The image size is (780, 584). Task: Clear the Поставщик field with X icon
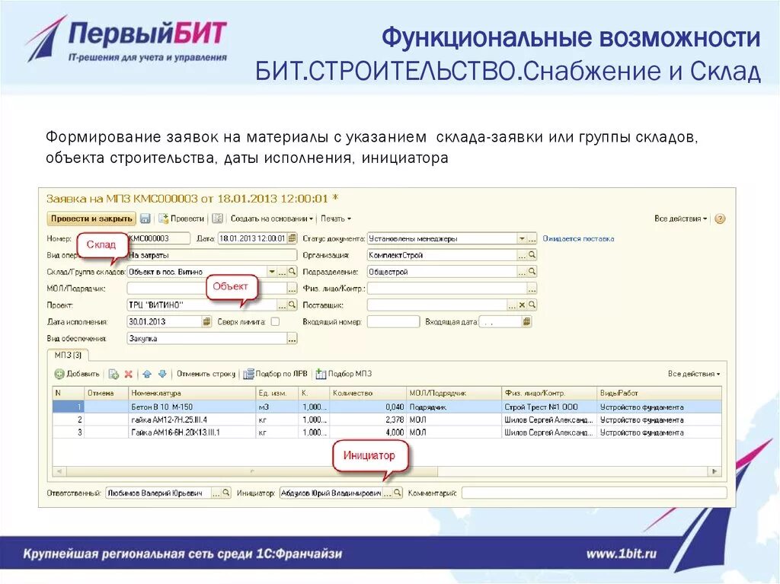[x=522, y=305]
